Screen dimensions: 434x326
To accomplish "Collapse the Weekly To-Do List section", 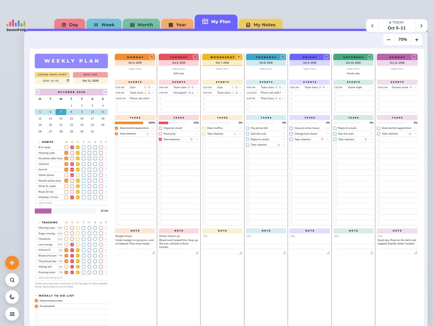I will tap(36, 296).
